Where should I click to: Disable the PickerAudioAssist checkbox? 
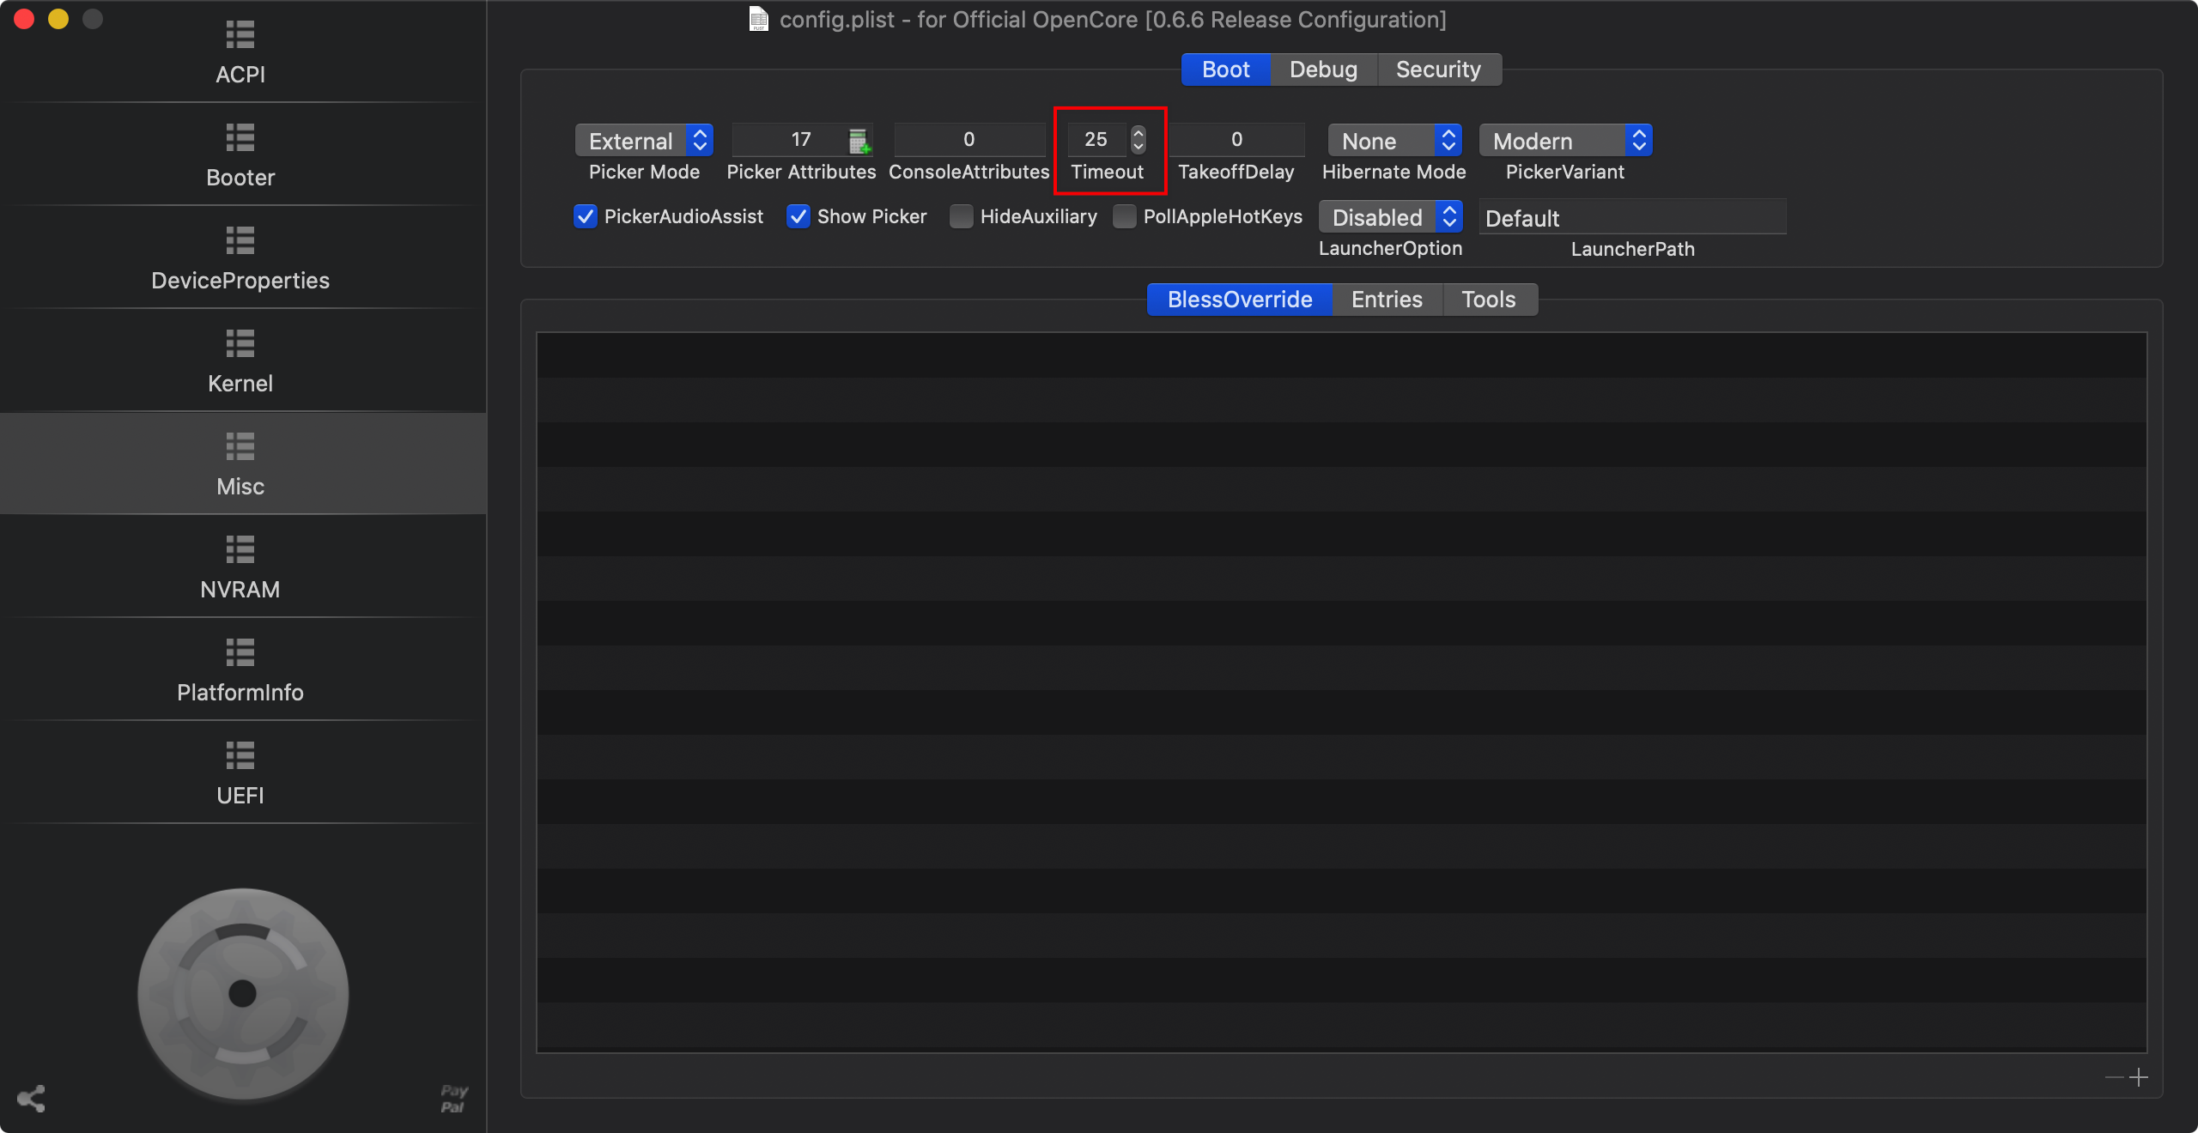(x=586, y=216)
